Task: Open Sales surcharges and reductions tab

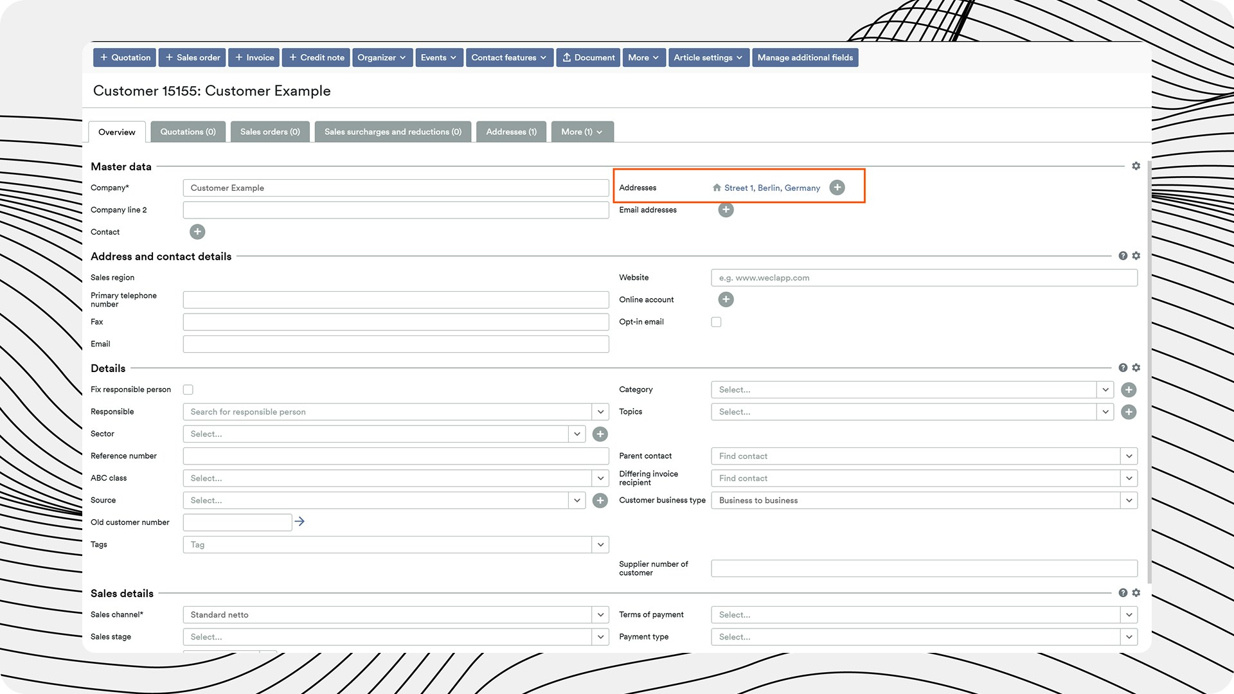Action: [393, 132]
